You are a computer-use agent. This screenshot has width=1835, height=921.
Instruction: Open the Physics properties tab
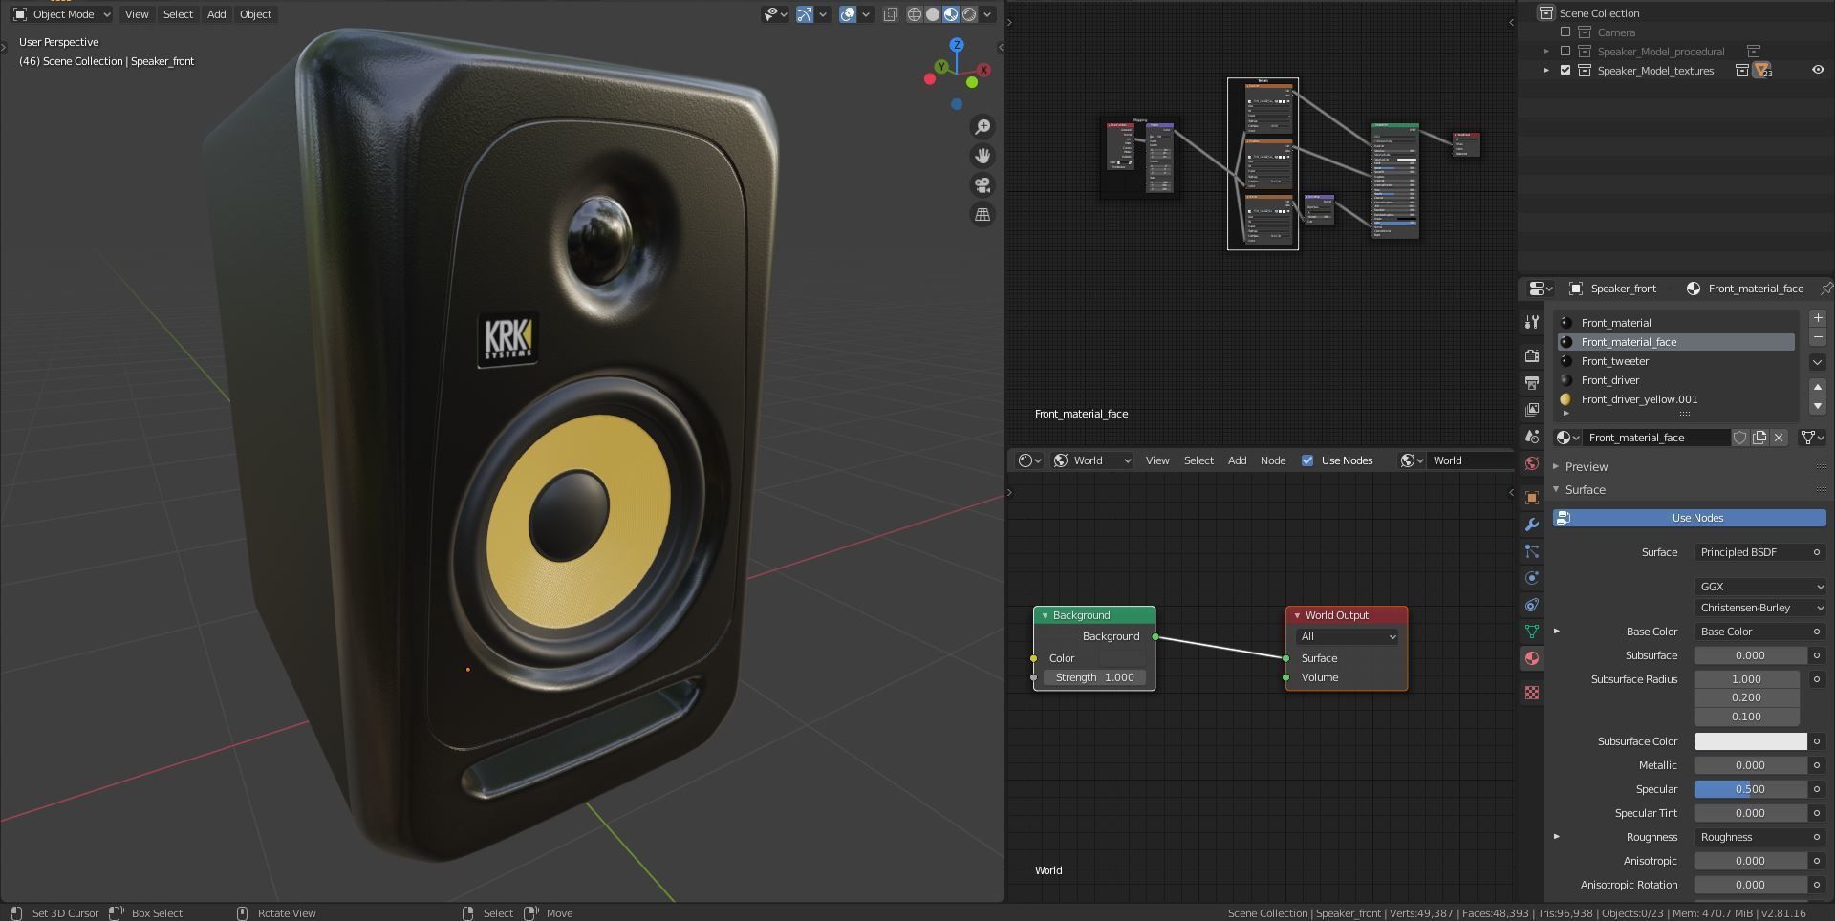tap(1532, 578)
